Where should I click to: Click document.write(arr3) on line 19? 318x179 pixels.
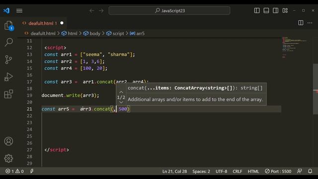click(70, 95)
